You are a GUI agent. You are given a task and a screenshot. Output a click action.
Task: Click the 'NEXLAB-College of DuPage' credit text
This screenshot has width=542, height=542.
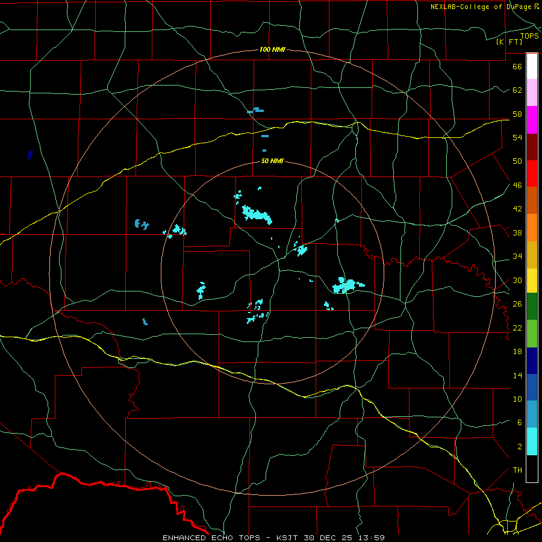(481, 7)
